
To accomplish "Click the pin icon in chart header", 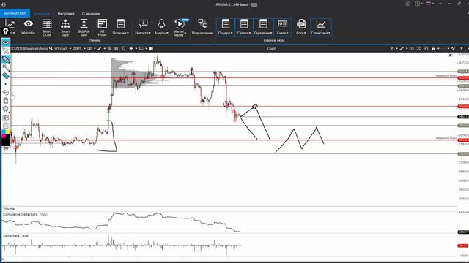I will point(461,48).
